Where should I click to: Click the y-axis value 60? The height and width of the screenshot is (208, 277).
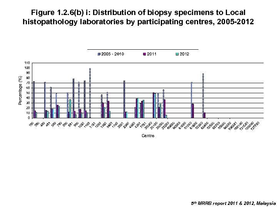click(x=28, y=88)
